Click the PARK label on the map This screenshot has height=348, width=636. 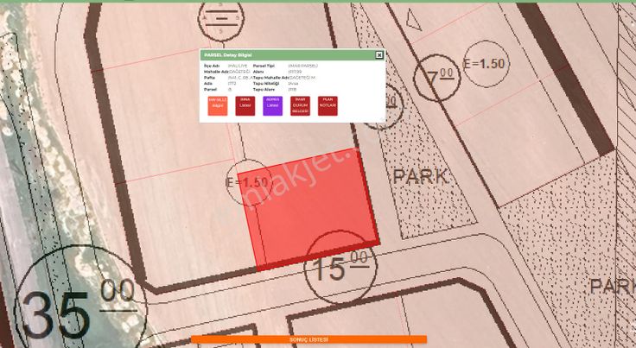pos(420,177)
